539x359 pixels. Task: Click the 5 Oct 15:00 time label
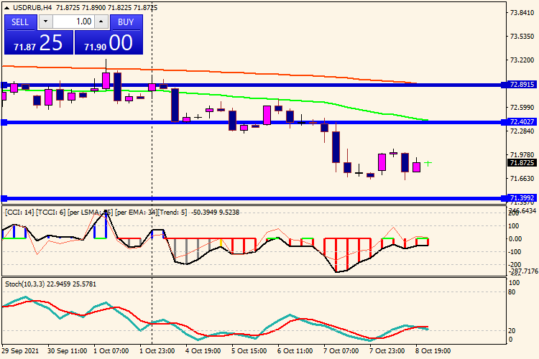click(x=249, y=351)
